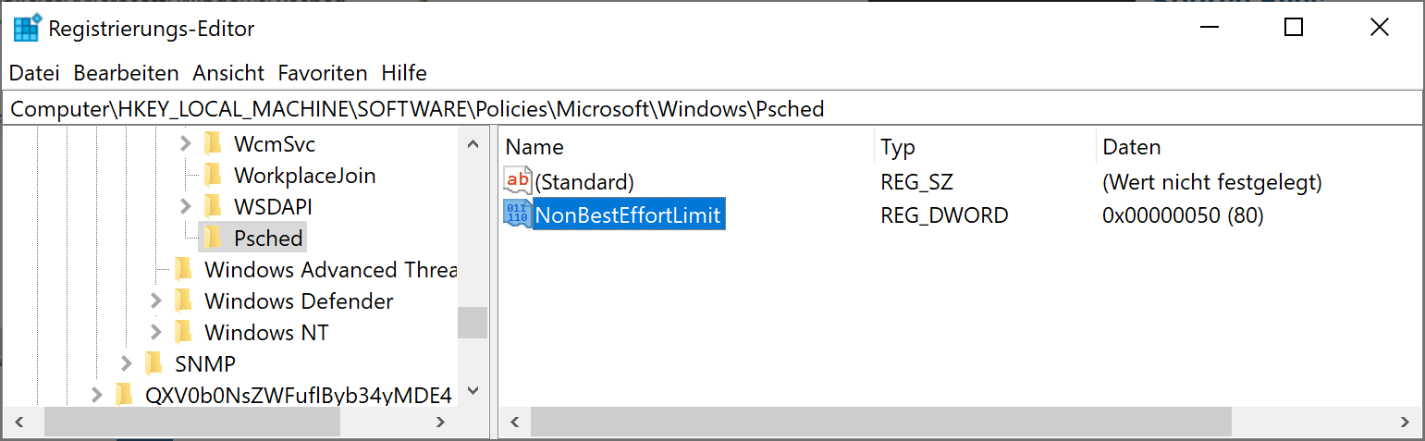1425x441 pixels.
Task: Expand the WcmSvc key
Action: [x=185, y=144]
